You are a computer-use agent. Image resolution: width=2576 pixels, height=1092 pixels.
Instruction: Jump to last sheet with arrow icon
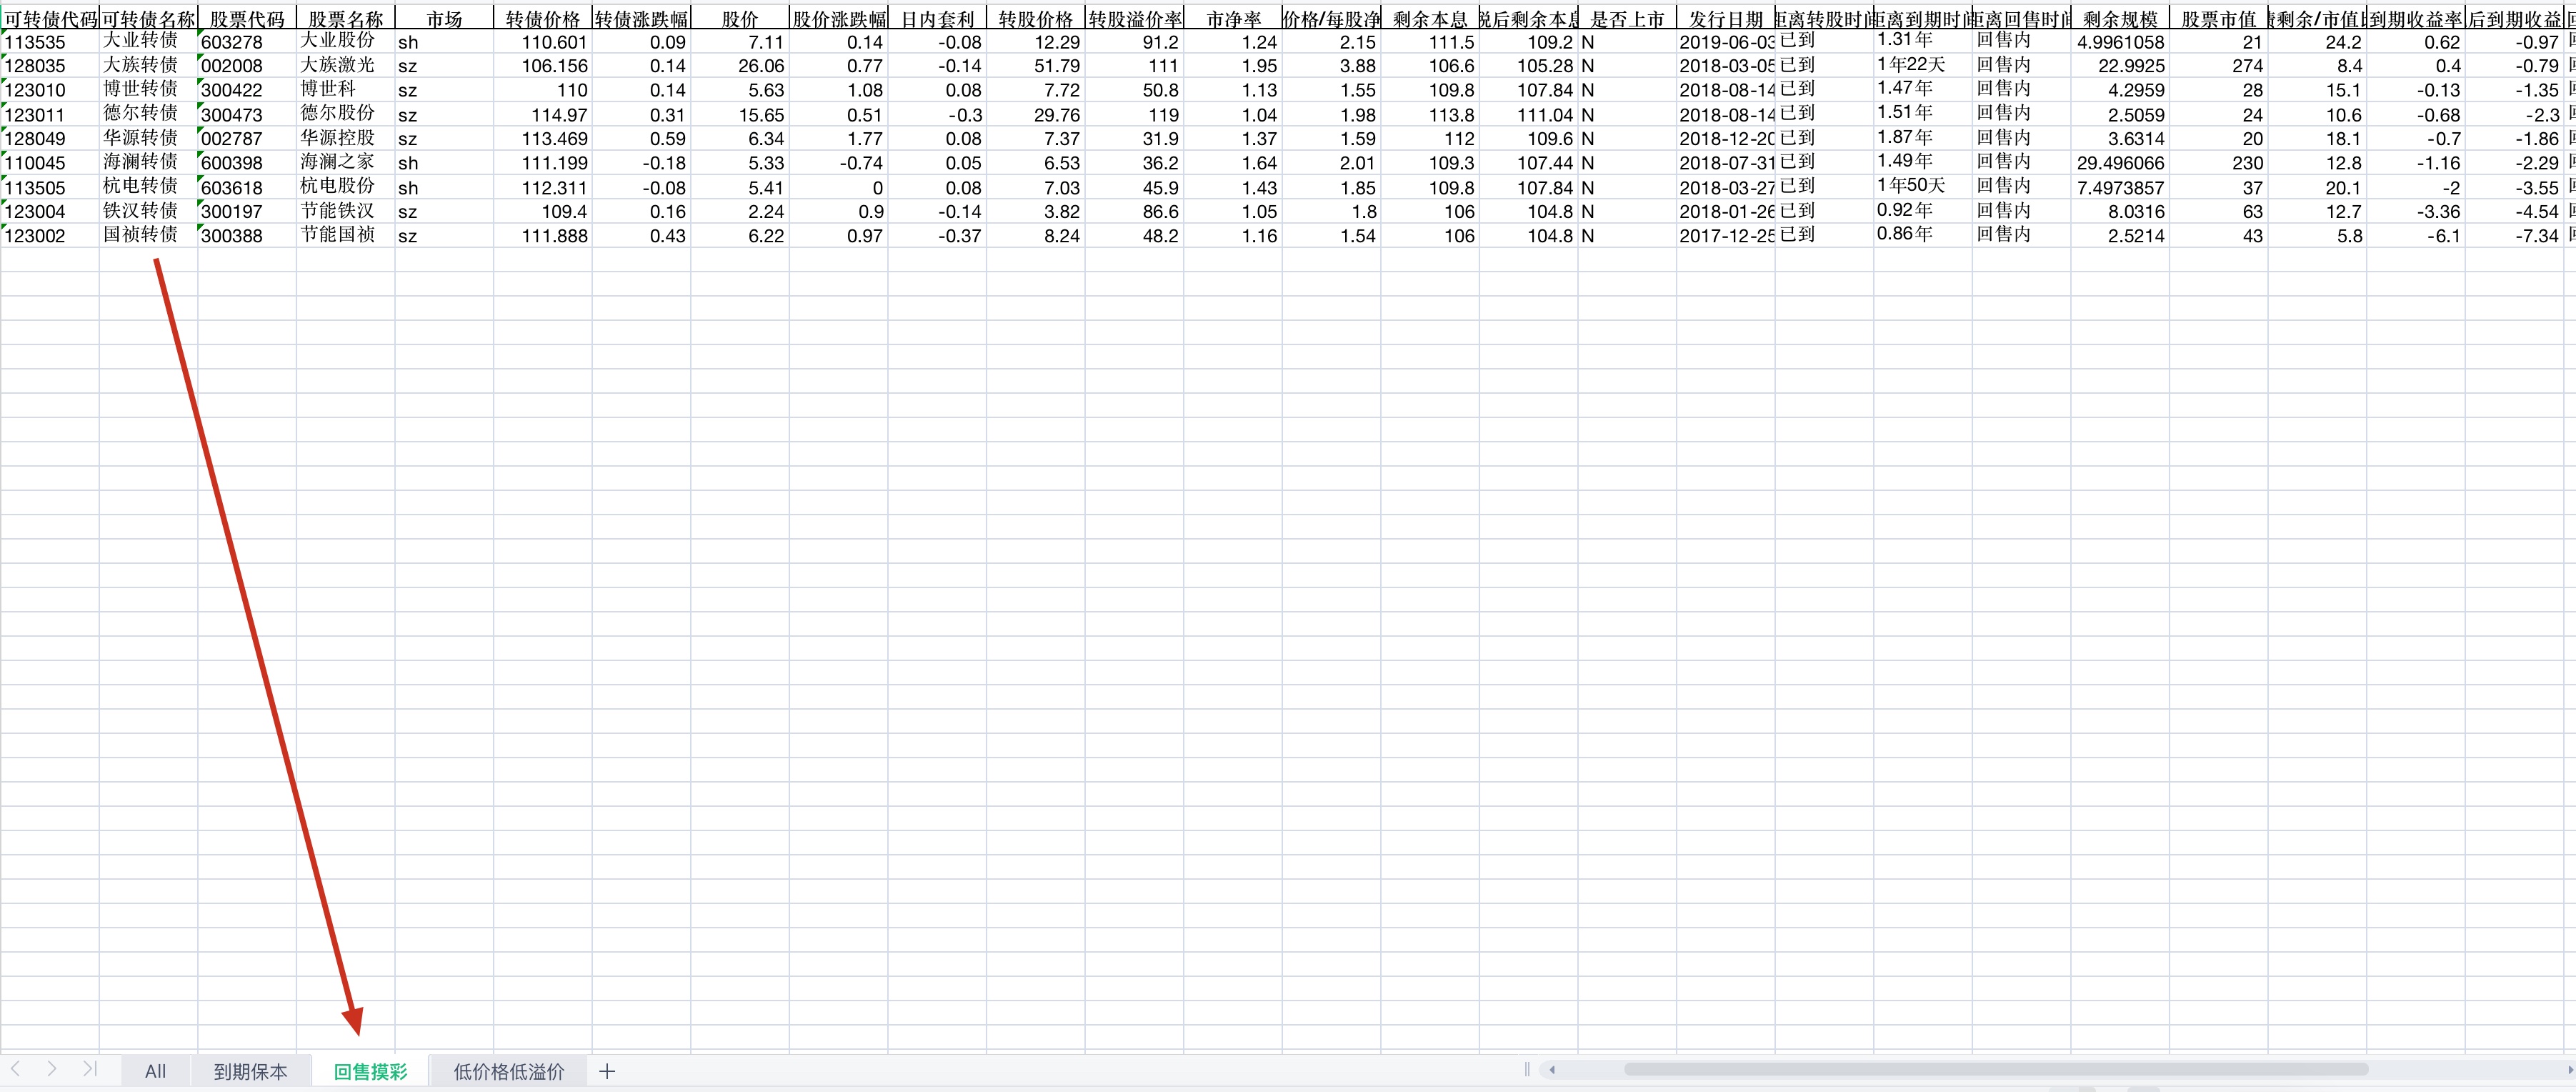(90, 1069)
